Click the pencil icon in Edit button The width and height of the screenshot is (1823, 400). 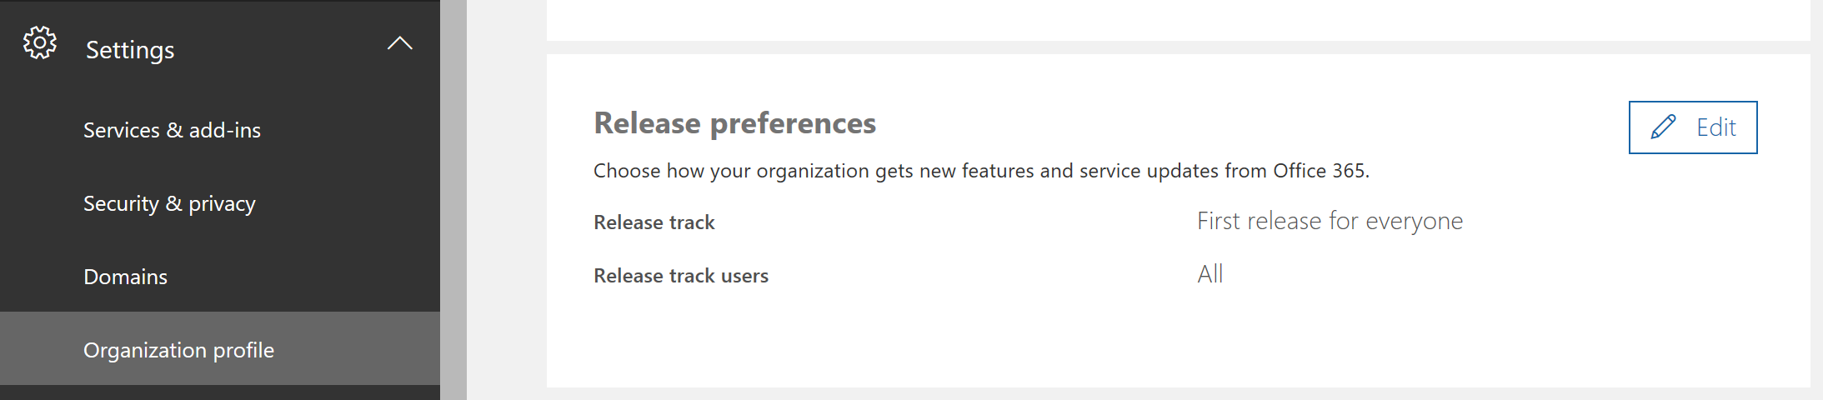[x=1663, y=127]
